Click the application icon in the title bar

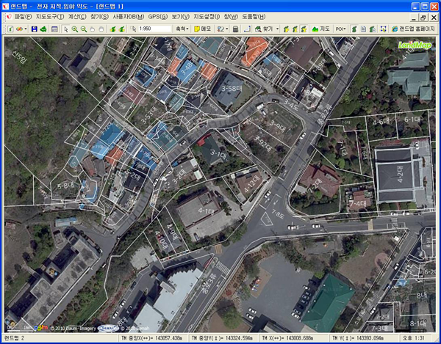pyautogui.click(x=5, y=6)
